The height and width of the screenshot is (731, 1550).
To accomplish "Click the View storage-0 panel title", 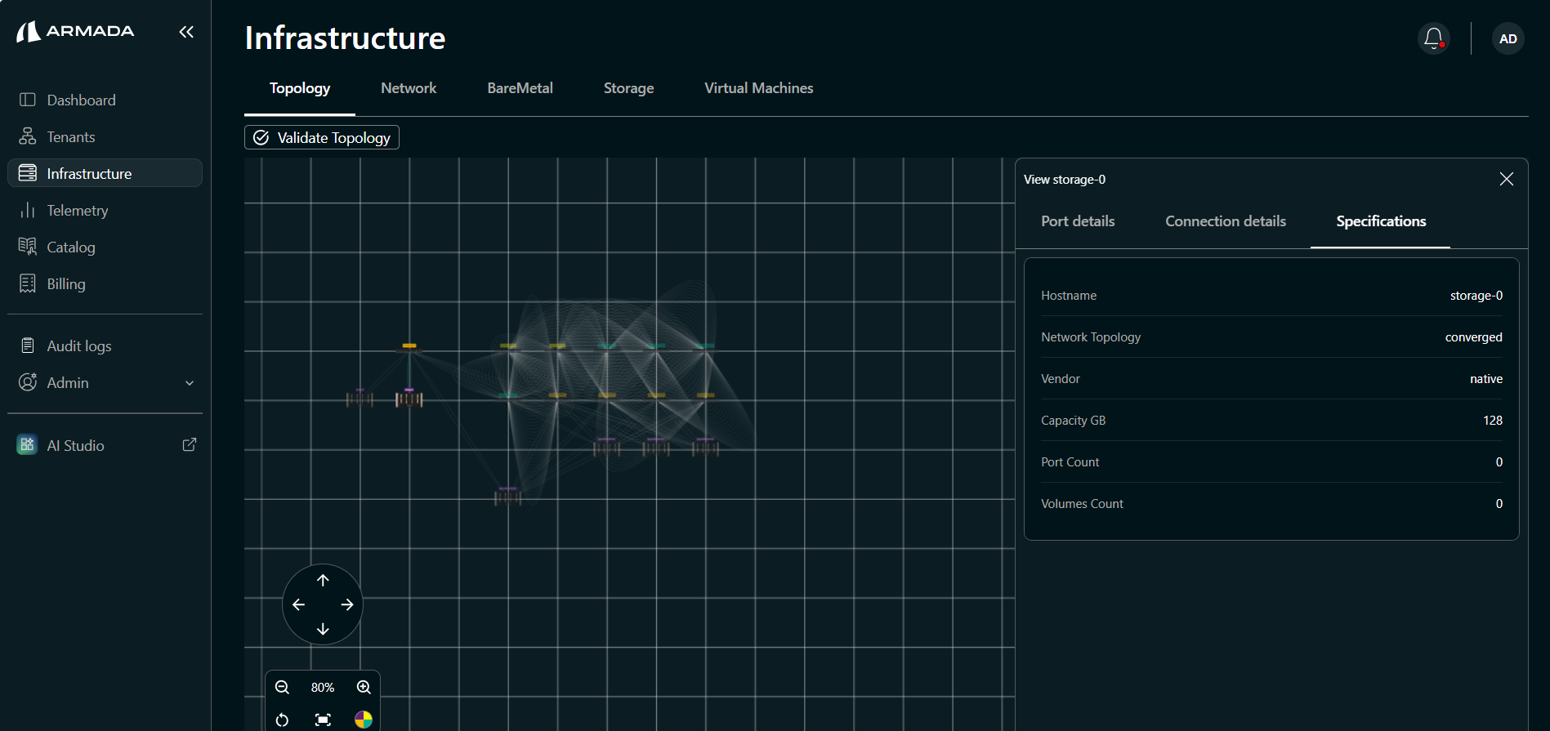I will [1065, 180].
